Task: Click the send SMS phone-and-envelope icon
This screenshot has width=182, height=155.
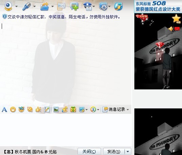Action: coord(61,6)
